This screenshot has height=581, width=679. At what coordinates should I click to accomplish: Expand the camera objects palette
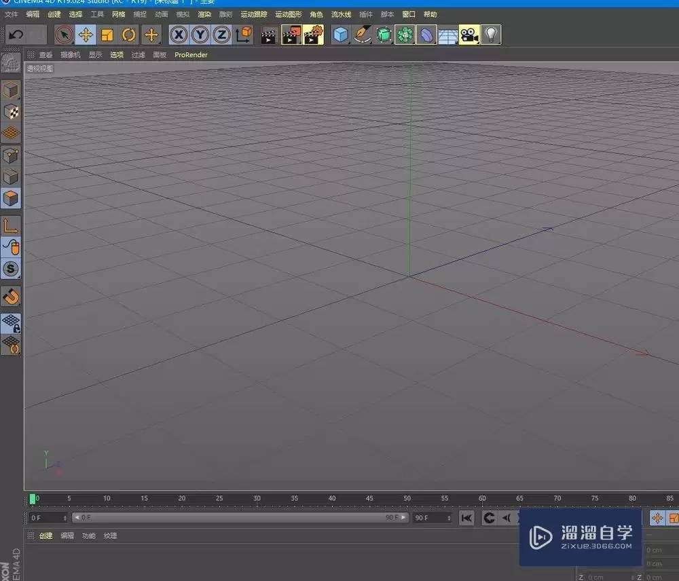click(469, 35)
